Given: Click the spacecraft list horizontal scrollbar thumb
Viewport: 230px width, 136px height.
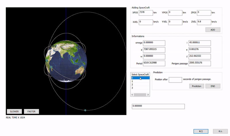Looking at the screenshot, I should tap(140, 95).
